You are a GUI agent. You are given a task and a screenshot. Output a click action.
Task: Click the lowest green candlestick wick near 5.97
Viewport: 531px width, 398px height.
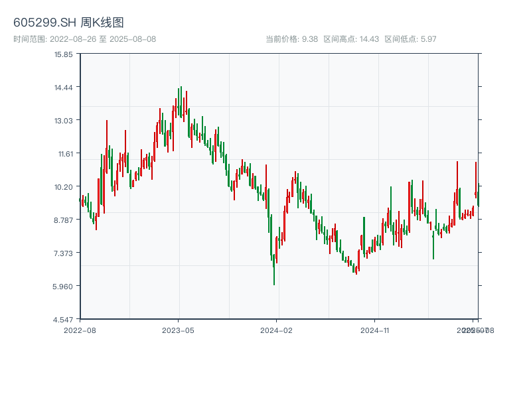(x=274, y=271)
